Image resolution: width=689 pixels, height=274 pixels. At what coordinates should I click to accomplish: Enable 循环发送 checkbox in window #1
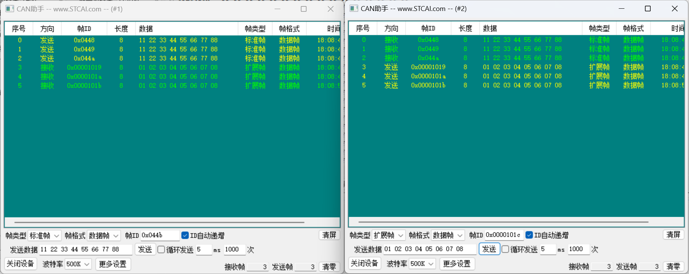tap(161, 249)
